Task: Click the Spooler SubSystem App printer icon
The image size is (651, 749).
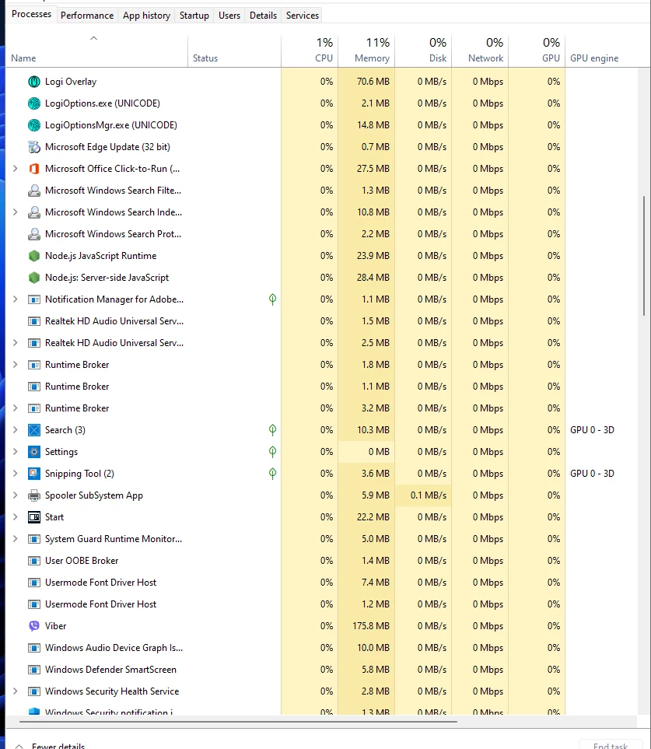Action: click(x=34, y=495)
